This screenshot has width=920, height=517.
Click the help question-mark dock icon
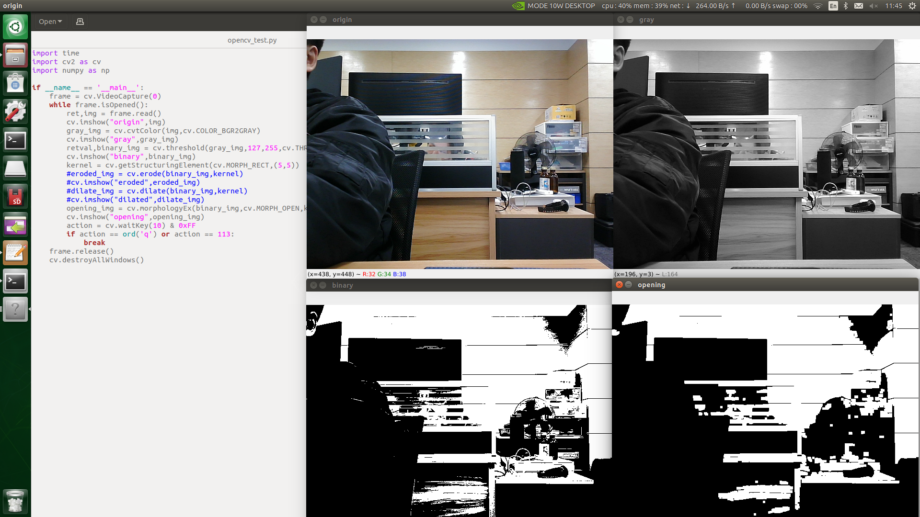click(x=15, y=309)
